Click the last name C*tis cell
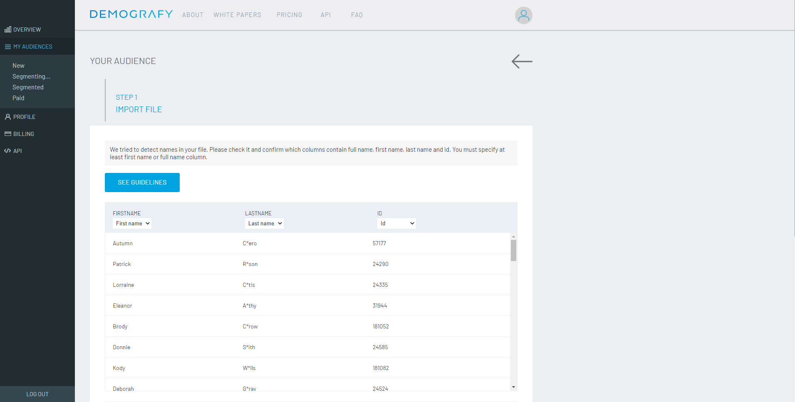Screen dimensions: 795x402 (249, 285)
